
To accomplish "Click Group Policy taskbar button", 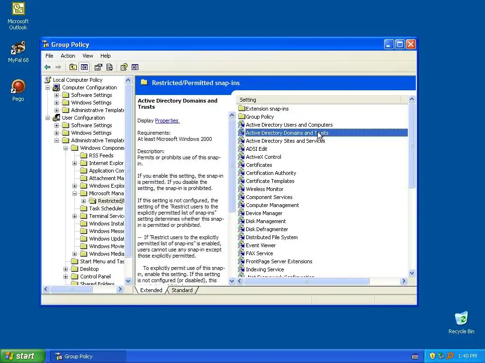I will tap(89, 356).
